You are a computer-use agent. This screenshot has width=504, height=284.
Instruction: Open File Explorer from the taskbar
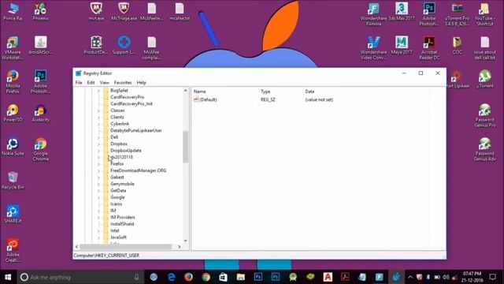pyautogui.click(x=241, y=277)
